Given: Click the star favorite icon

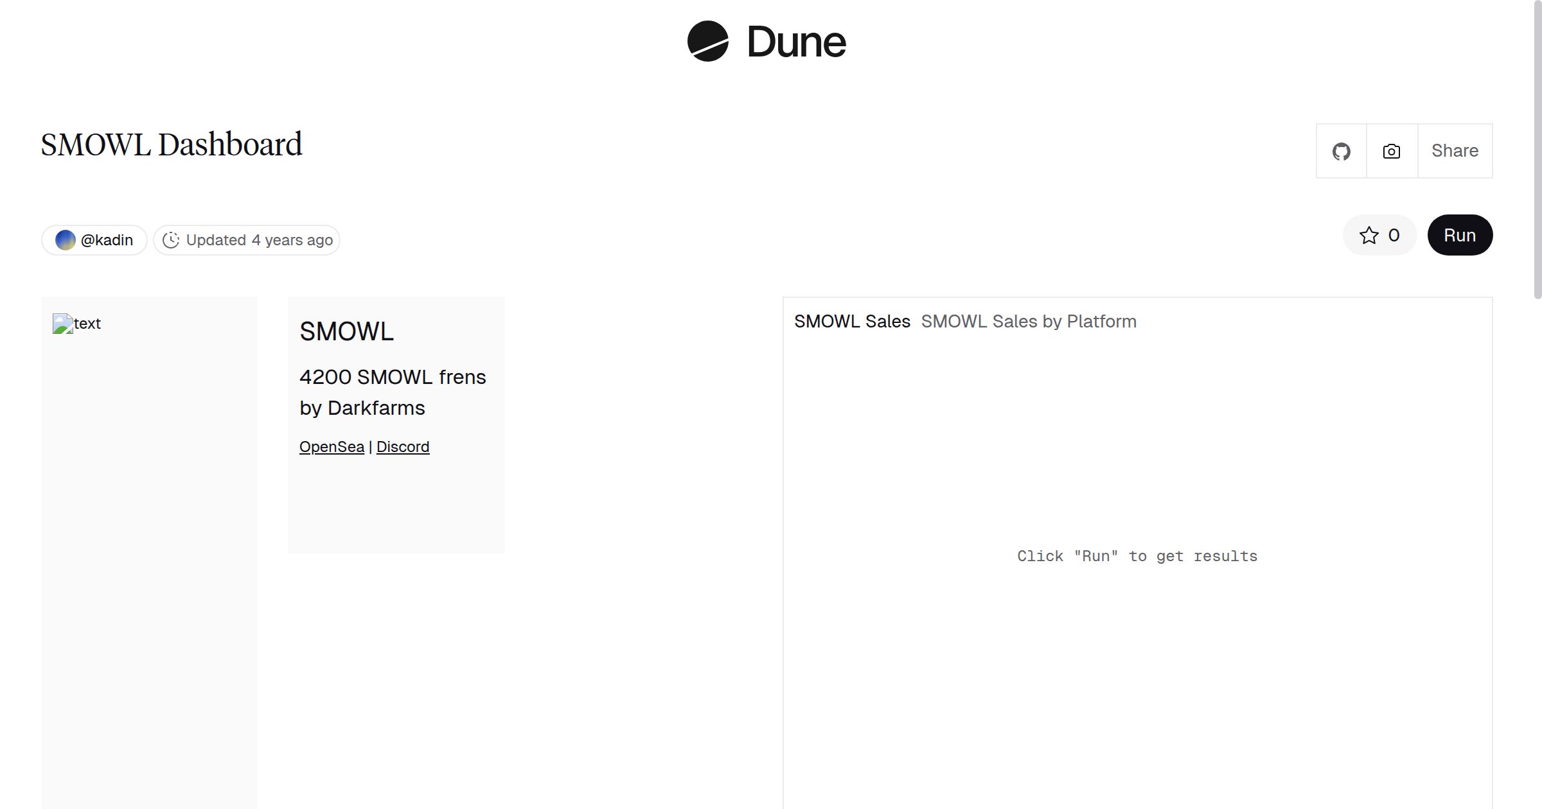Looking at the screenshot, I should coord(1369,235).
